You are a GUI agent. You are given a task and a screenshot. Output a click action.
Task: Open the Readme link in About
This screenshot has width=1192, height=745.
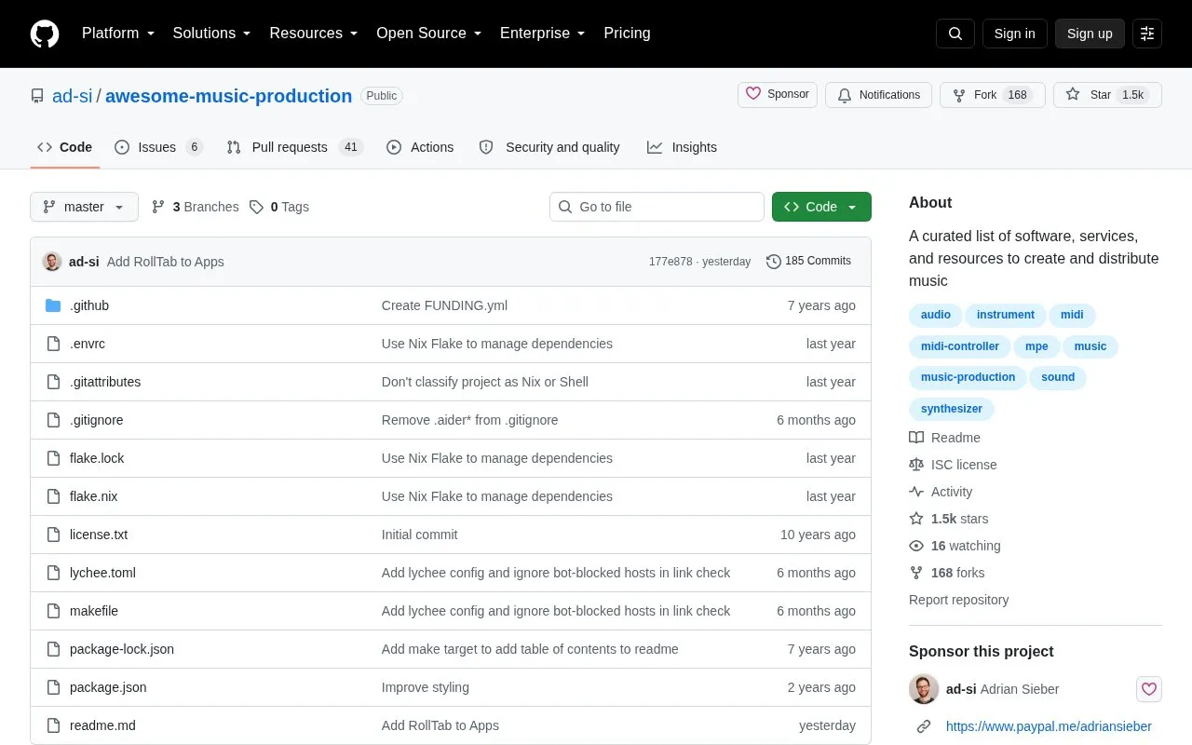click(x=944, y=438)
